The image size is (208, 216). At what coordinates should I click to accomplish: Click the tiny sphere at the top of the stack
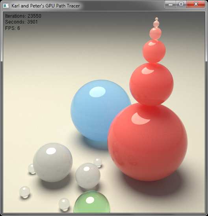156,19
